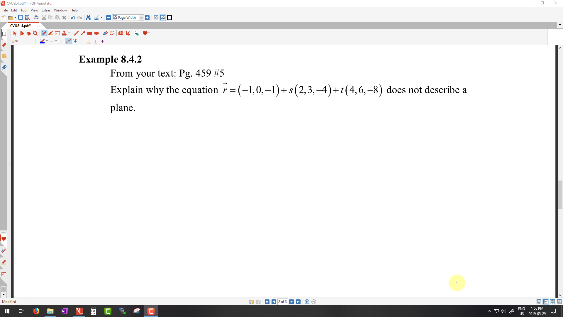This screenshot has width=563, height=317.
Task: Click the page number field
Action: click(x=282, y=302)
